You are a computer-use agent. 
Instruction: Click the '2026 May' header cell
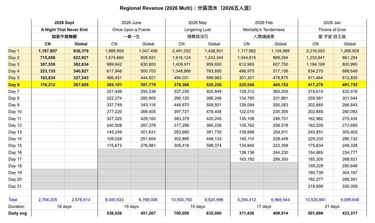(198, 23)
